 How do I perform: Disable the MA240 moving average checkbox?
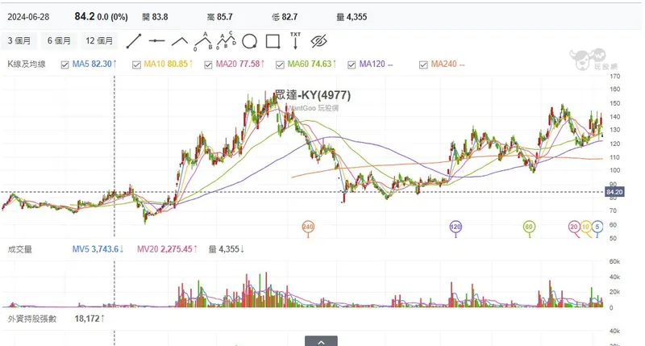[x=422, y=64]
